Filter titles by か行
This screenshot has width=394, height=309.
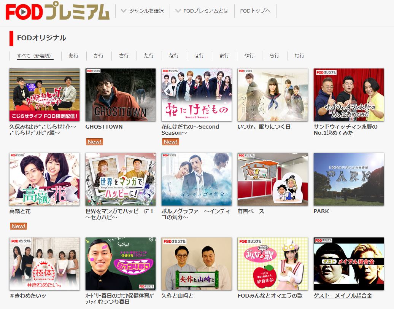coord(99,56)
